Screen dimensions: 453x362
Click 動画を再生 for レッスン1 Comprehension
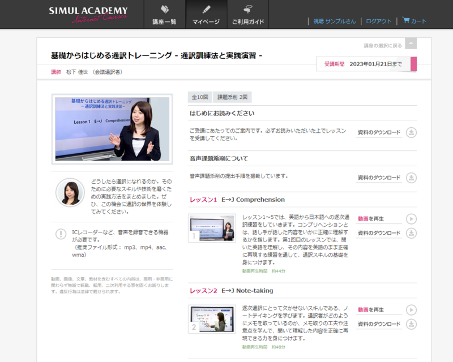371,219
